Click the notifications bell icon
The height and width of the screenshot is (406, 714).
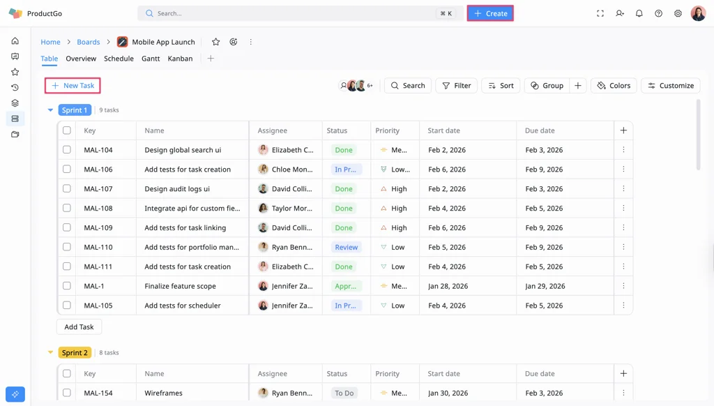point(639,13)
